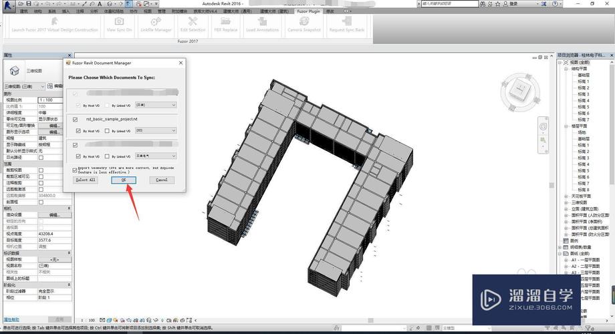Viewport: 615px width, 334px height.
Task: Enable By Linked VG for rst_basic_sample_project
Action: click(x=107, y=130)
